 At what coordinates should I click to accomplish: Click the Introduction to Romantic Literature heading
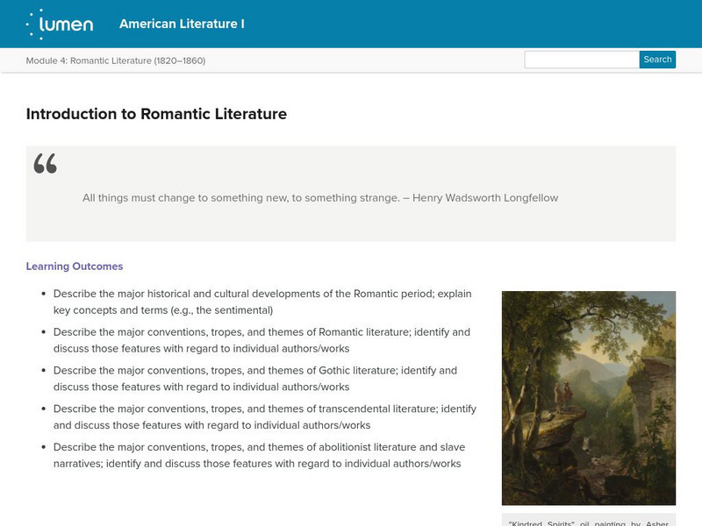[156, 114]
